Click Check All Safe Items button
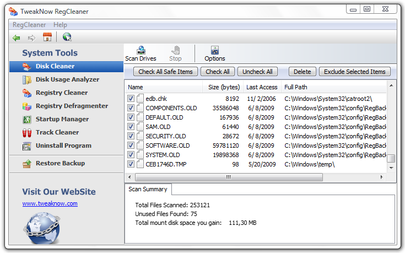 pos(165,72)
